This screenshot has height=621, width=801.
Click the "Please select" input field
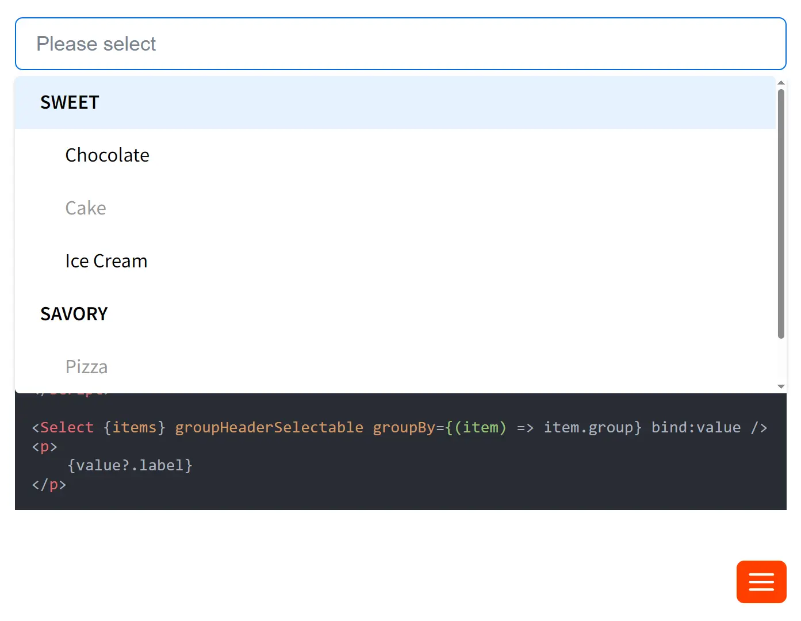coord(400,44)
